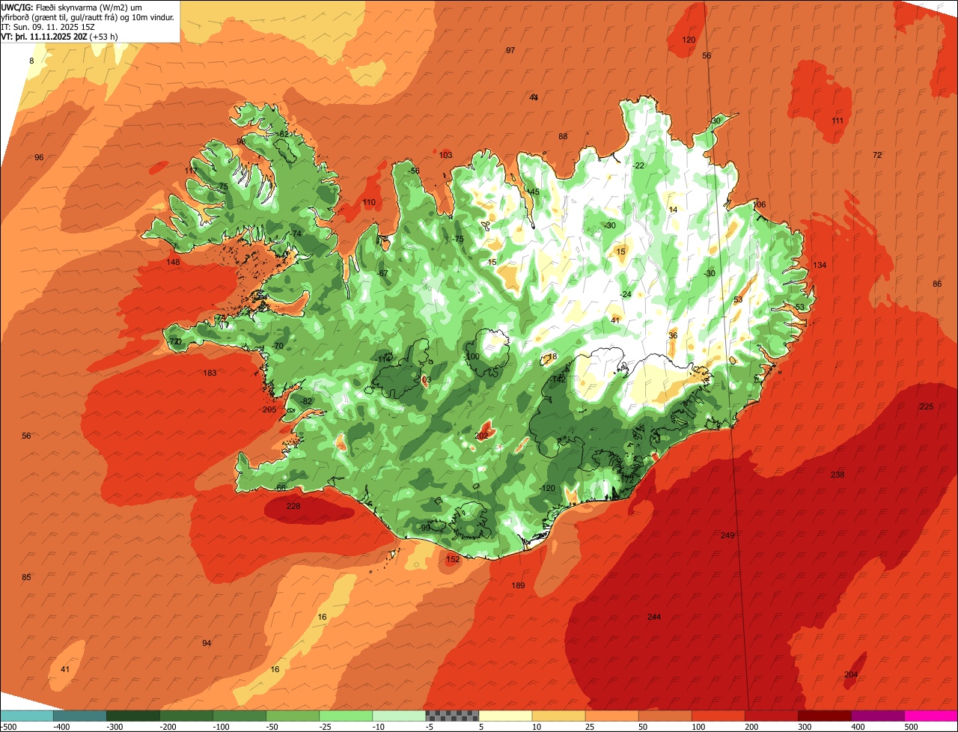The height and width of the screenshot is (732, 958).
Task: Click the map value 97 at the top
Action: (x=510, y=50)
